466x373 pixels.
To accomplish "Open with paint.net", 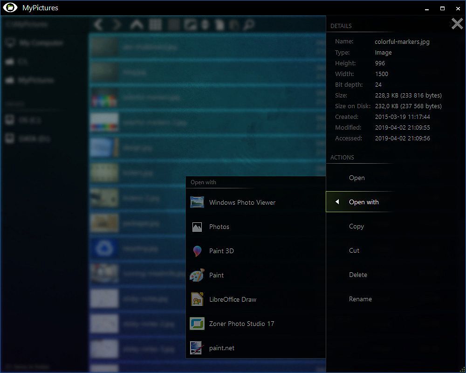I will click(255, 348).
